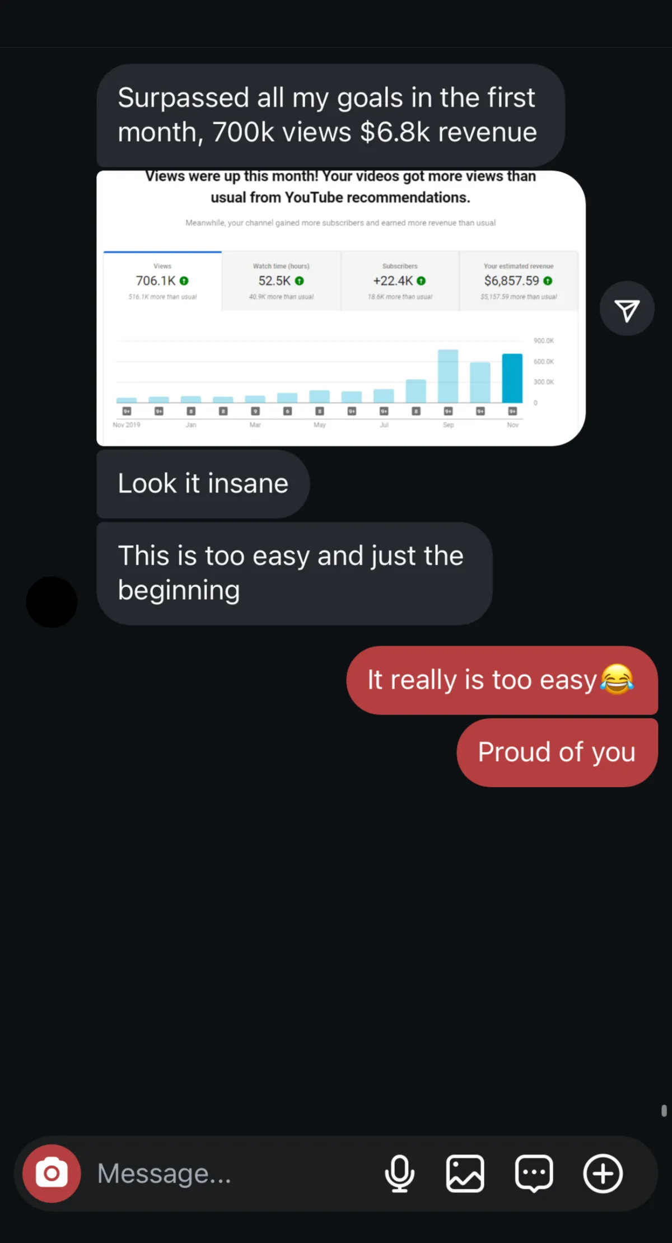Tap the microphone voice message icon
Image resolution: width=672 pixels, height=1243 pixels.
(400, 1173)
